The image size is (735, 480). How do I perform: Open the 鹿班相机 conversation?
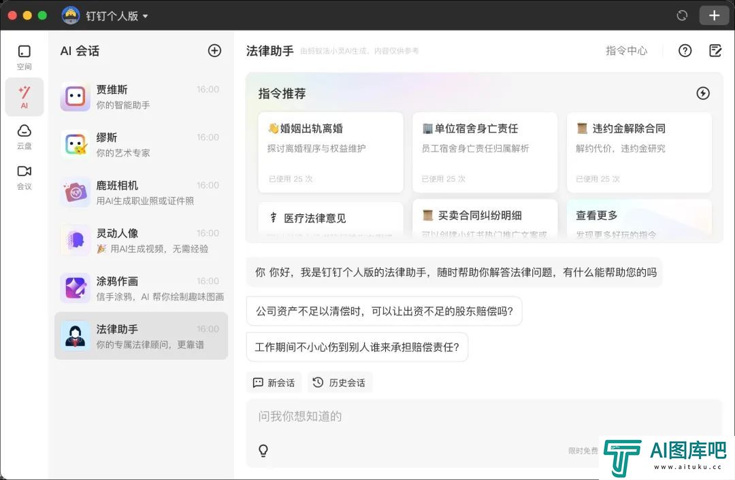click(141, 192)
